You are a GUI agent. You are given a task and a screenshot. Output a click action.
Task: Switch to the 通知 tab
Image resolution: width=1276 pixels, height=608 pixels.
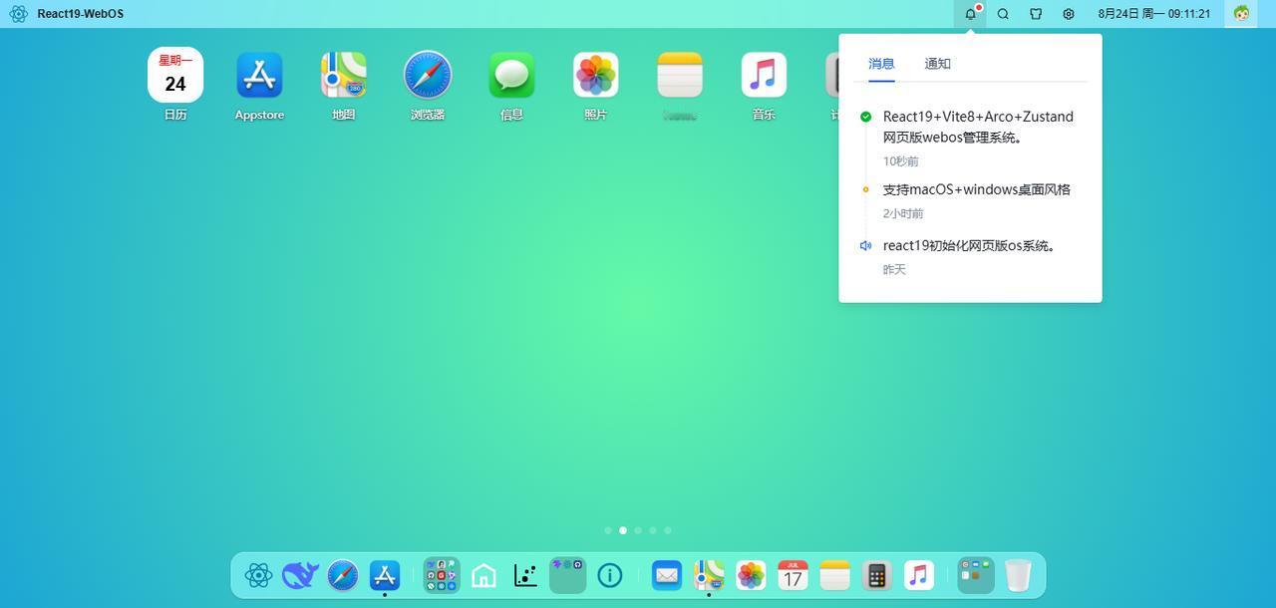coord(937,64)
